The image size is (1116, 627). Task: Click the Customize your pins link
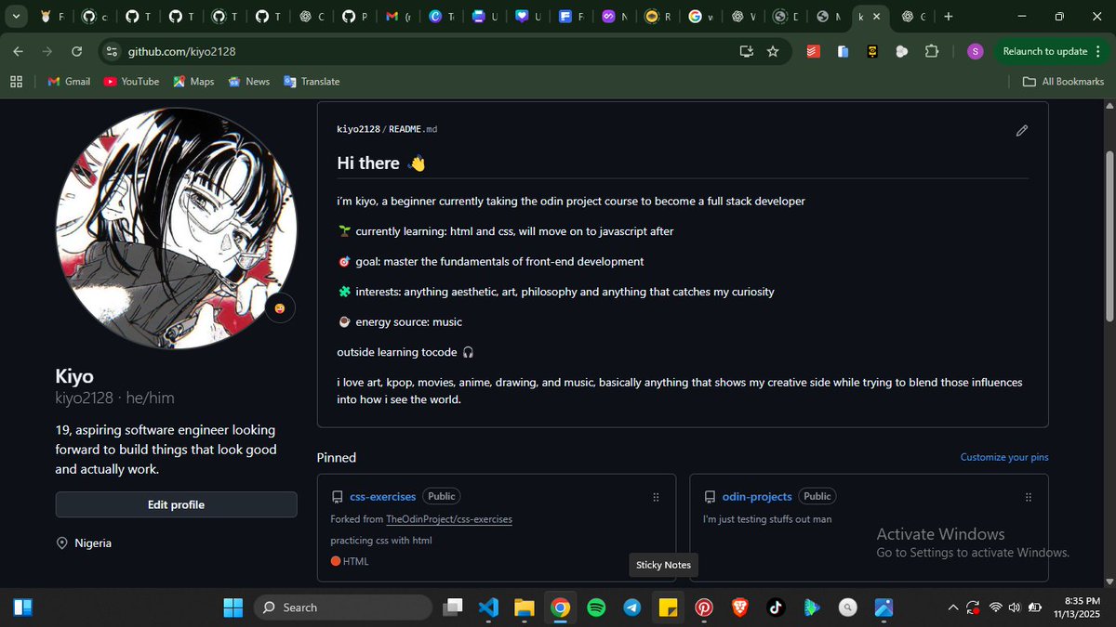click(x=1004, y=457)
